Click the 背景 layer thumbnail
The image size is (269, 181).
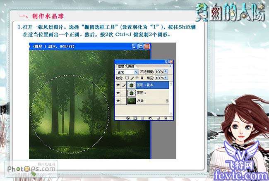(131, 101)
